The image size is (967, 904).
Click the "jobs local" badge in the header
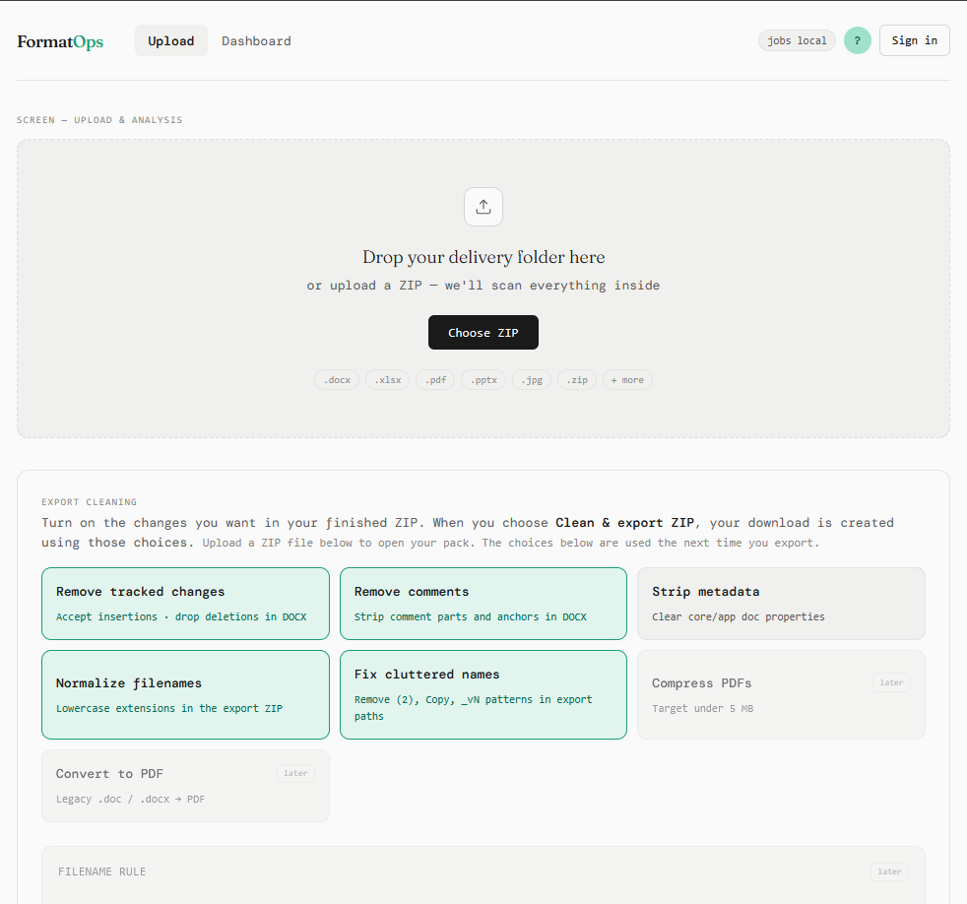[x=797, y=40]
